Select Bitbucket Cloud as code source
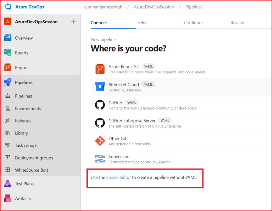The height and width of the screenshot is (211, 272). (124, 85)
